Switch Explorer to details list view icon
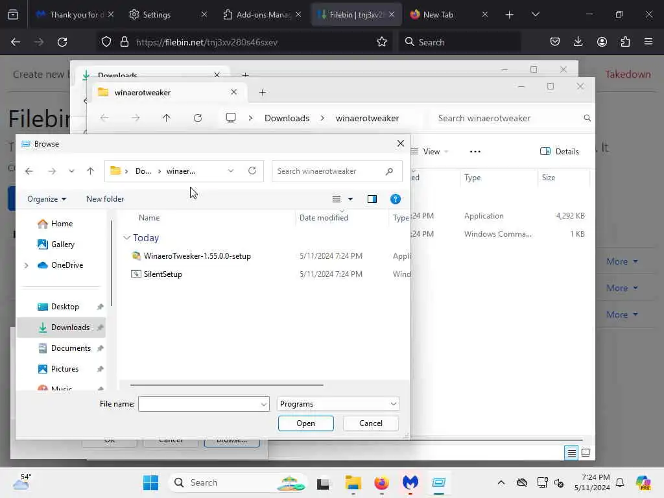The width and height of the screenshot is (664, 498). coord(571,453)
